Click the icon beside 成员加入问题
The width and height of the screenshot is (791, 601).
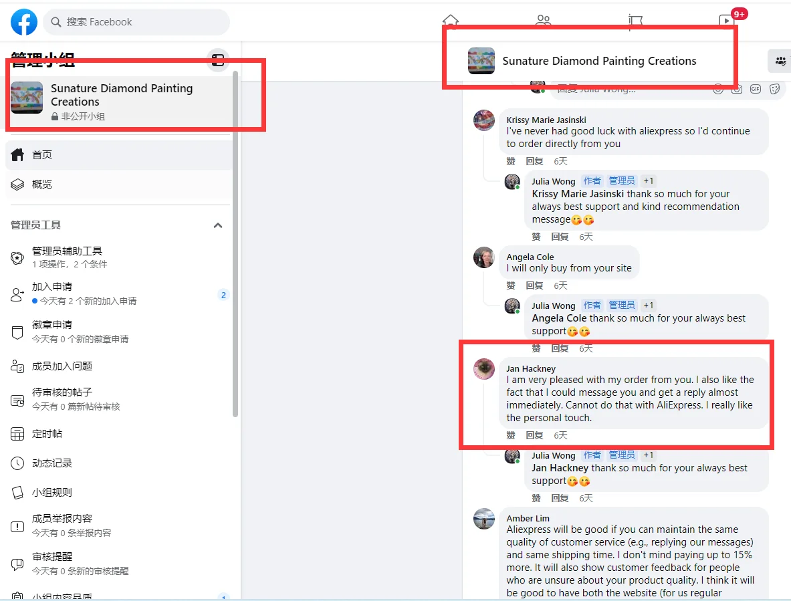[17, 366]
